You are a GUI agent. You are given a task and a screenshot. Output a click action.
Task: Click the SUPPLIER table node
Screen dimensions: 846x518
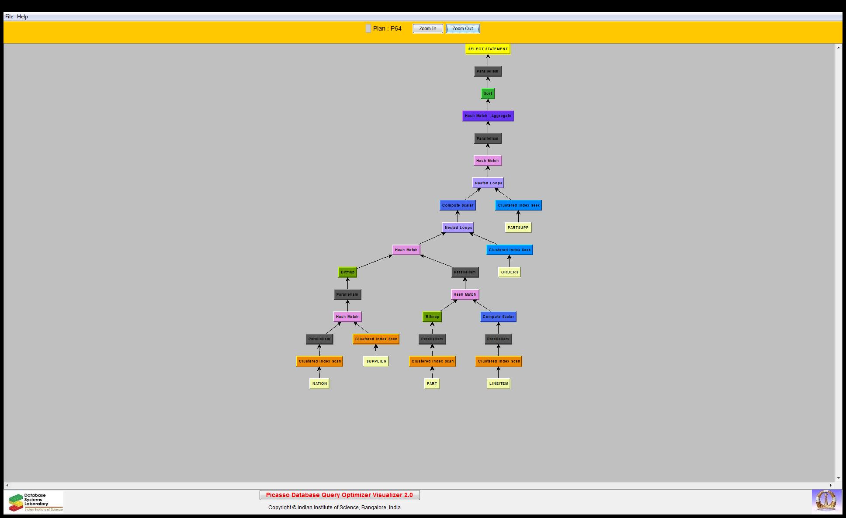(376, 361)
